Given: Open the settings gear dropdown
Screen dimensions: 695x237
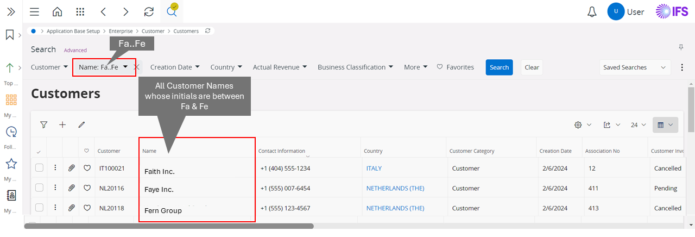Looking at the screenshot, I should click(583, 125).
